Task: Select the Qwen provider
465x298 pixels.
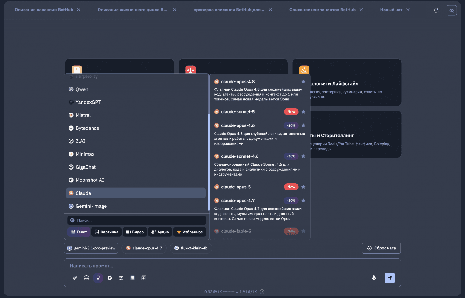Action: coord(136,89)
